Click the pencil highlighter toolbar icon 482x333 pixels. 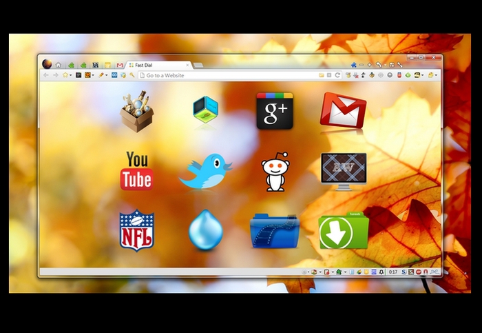point(101,74)
